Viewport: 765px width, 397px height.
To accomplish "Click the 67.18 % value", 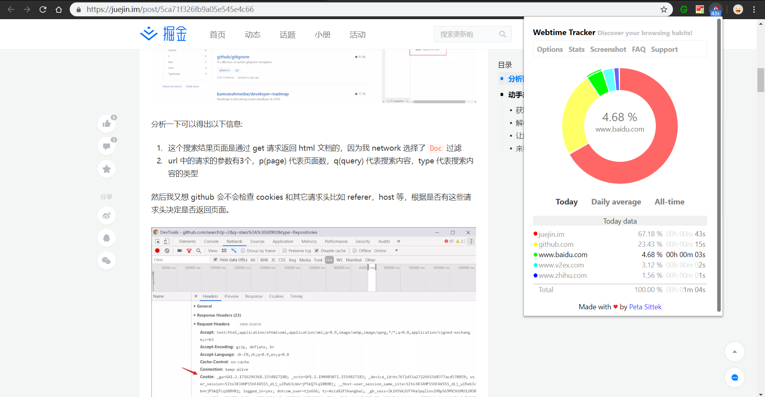I will pos(650,234).
